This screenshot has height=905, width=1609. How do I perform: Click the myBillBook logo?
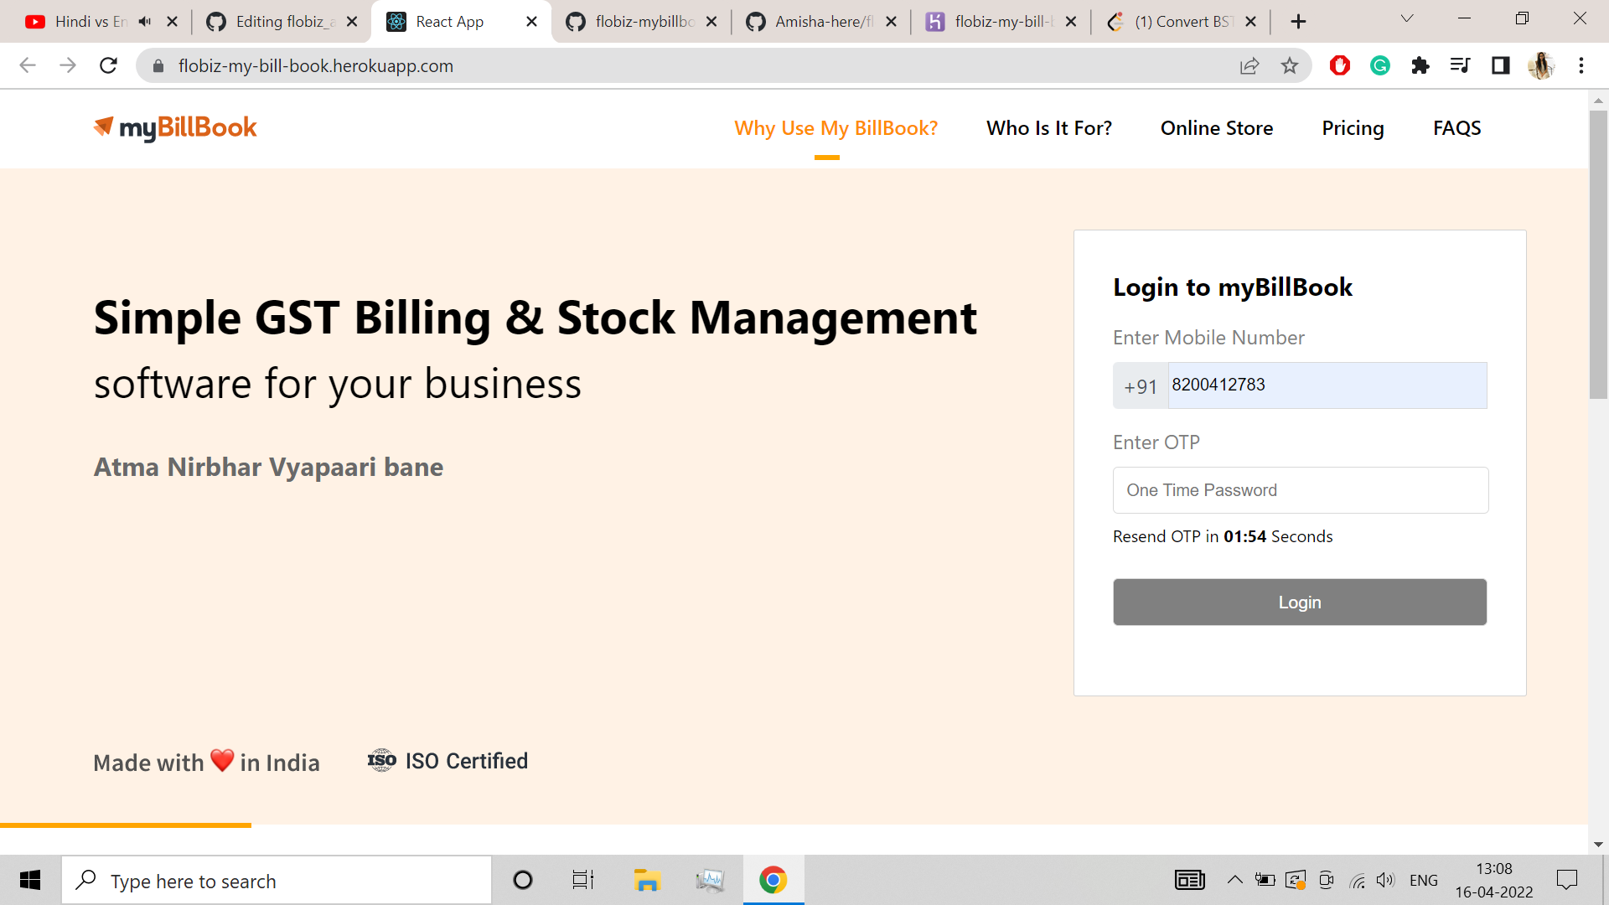pos(174,127)
